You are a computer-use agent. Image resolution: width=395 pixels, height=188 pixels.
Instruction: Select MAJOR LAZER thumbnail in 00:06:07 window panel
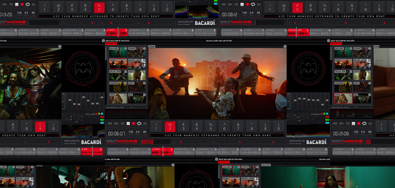point(137,64)
